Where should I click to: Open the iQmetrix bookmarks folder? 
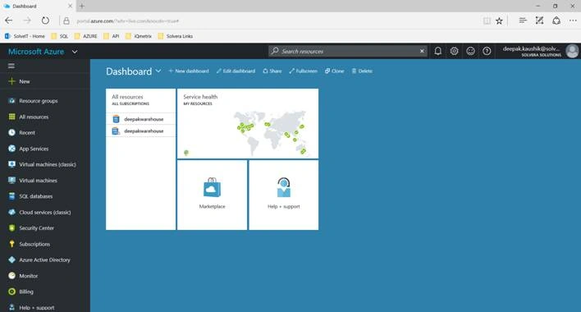click(x=139, y=36)
